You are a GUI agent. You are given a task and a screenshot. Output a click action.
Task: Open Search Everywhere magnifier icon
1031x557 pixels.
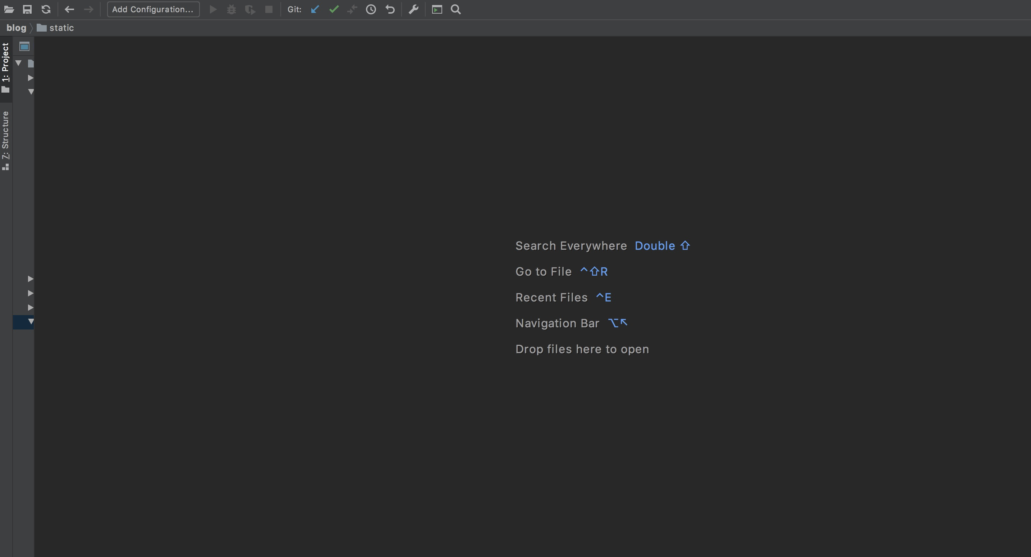tap(456, 9)
